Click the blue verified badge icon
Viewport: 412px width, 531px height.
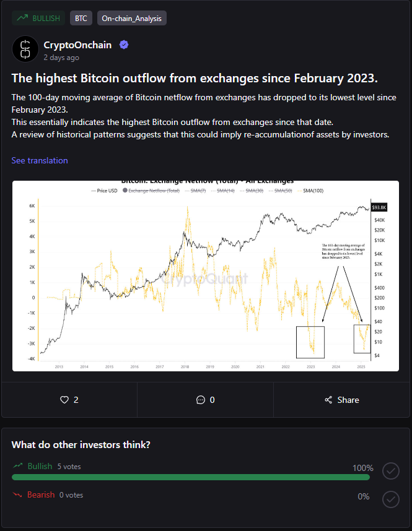(124, 45)
